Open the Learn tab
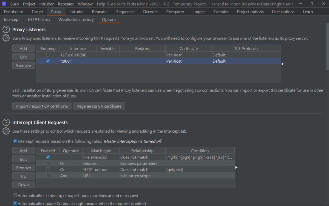Viewport: 329px width, 206px height. pyautogui.click(x=308, y=12)
